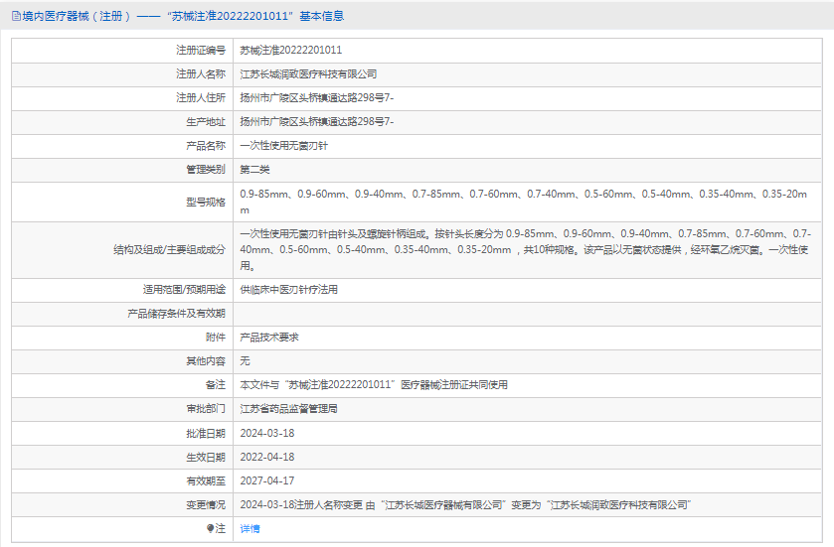Click the 有效期至 label cell
Image resolution: width=834 pixels, height=547 pixels.
[122, 481]
